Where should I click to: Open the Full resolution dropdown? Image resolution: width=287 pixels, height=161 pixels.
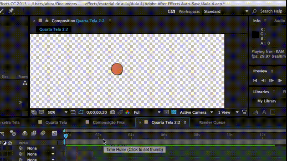[147, 112]
